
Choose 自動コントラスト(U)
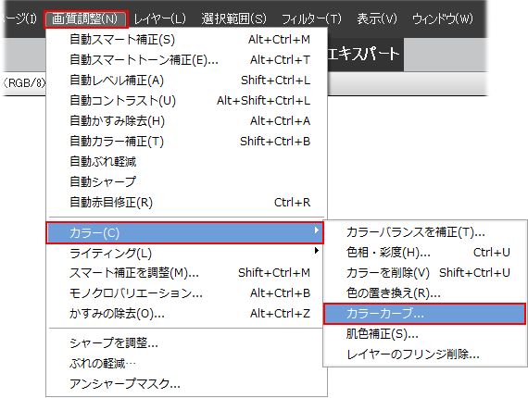point(186,101)
